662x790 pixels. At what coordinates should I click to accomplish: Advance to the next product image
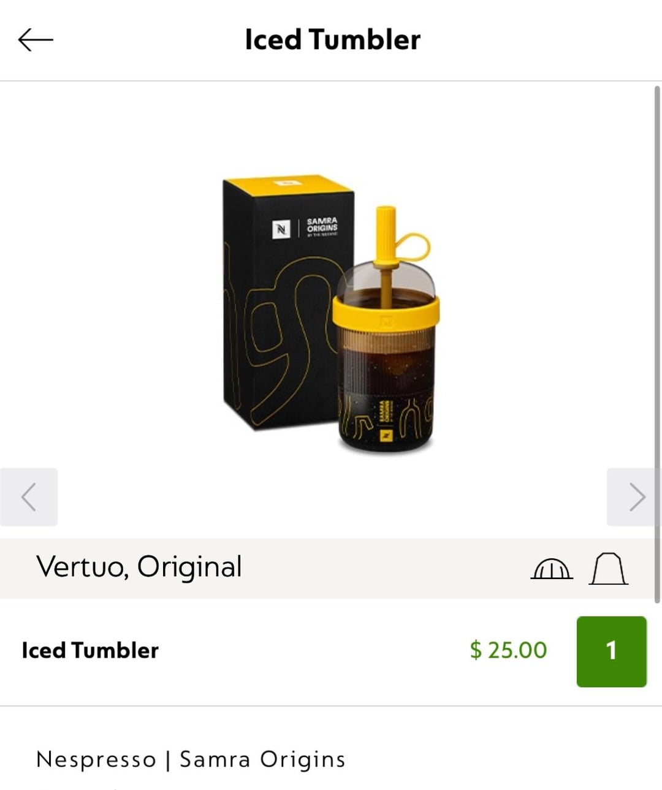(x=635, y=496)
